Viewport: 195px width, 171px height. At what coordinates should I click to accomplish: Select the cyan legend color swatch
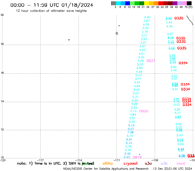[x=118, y=3]
